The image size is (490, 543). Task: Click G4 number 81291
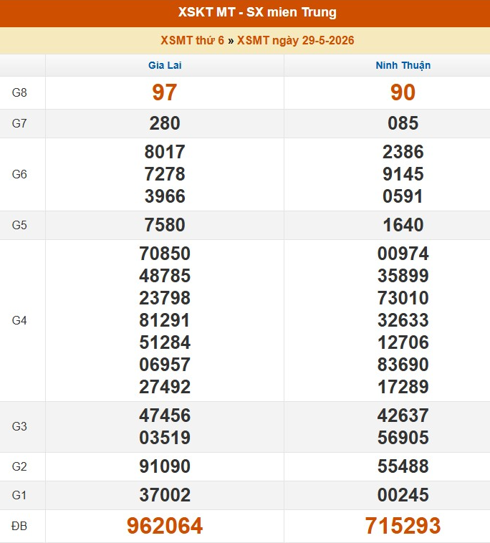point(165,320)
